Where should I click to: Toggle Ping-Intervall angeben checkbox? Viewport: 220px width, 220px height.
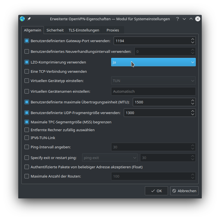27,147
